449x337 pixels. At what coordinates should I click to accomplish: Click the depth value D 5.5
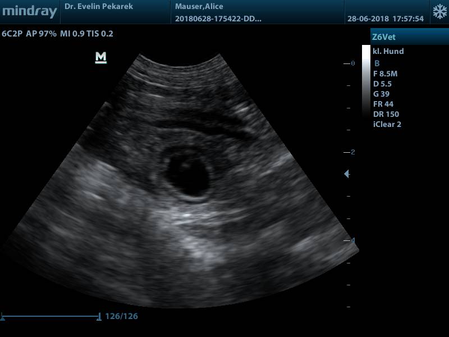(382, 84)
